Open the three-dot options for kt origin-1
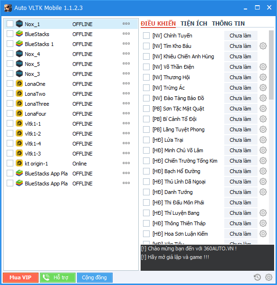This screenshot has height=285, width=277. tap(126, 163)
